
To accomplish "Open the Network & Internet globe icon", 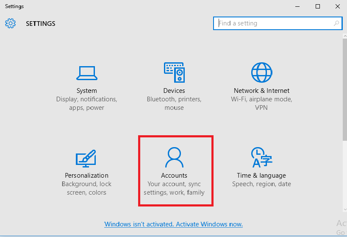I will point(261,72).
